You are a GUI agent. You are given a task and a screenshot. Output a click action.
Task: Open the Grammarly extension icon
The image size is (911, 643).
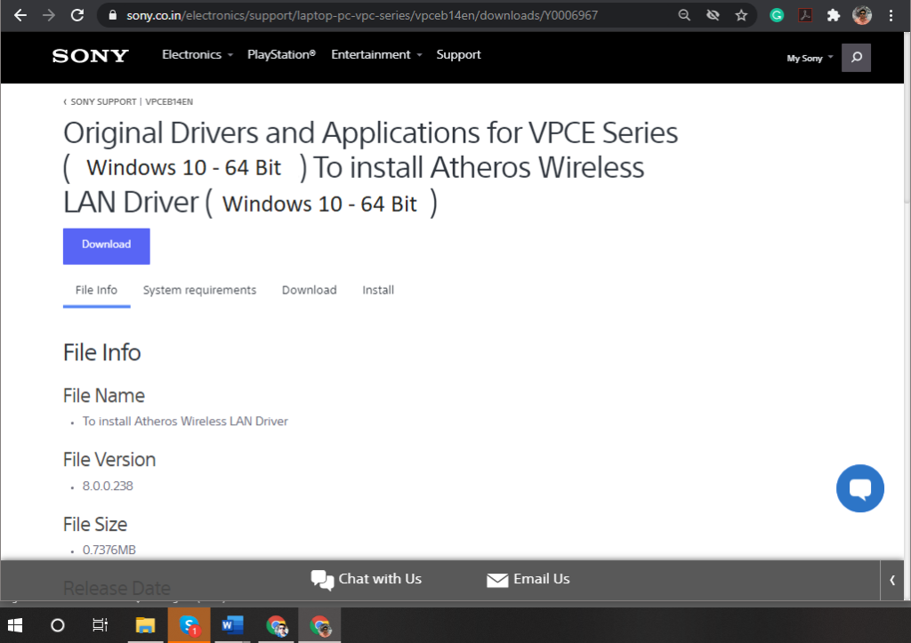click(x=777, y=15)
